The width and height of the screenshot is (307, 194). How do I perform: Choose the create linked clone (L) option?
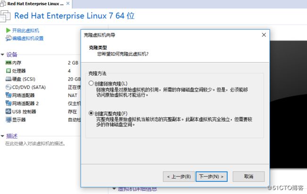coord(91,83)
